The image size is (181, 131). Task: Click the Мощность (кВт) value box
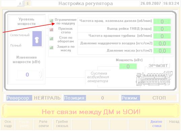(128, 66)
